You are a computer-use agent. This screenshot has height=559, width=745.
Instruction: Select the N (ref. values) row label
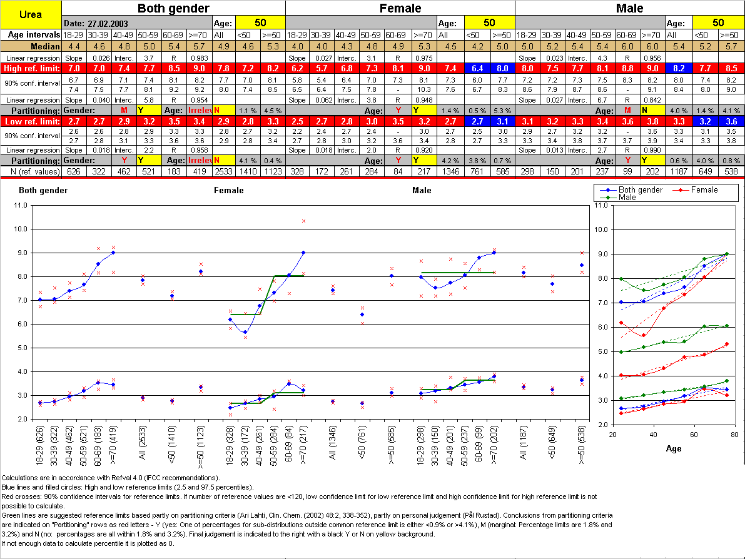pyautogui.click(x=31, y=171)
